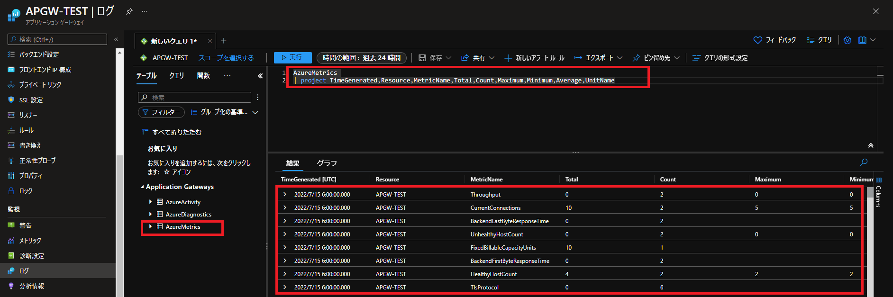Screen dimensions: 893x297
Task: Click the 検索 (Ctrl+/) menu search box
Action: [x=57, y=39]
